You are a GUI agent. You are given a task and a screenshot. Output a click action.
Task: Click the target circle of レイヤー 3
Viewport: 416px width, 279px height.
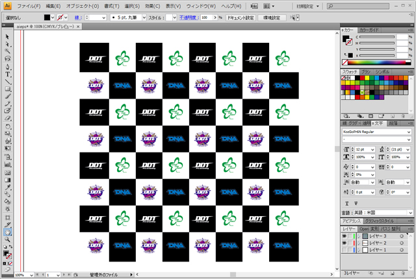point(402,236)
